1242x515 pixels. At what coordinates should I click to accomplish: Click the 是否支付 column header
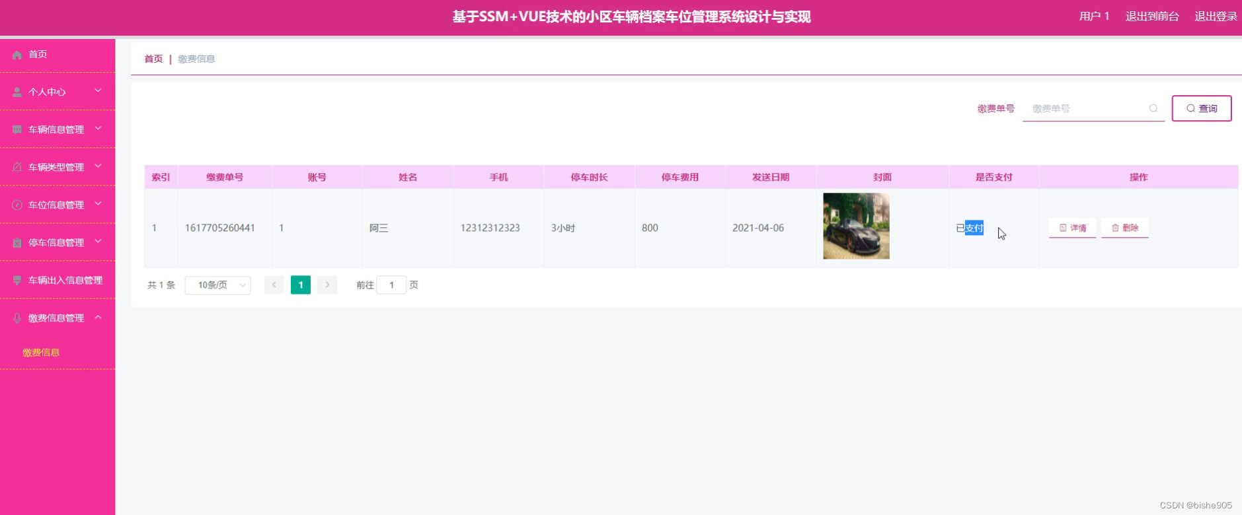(994, 177)
